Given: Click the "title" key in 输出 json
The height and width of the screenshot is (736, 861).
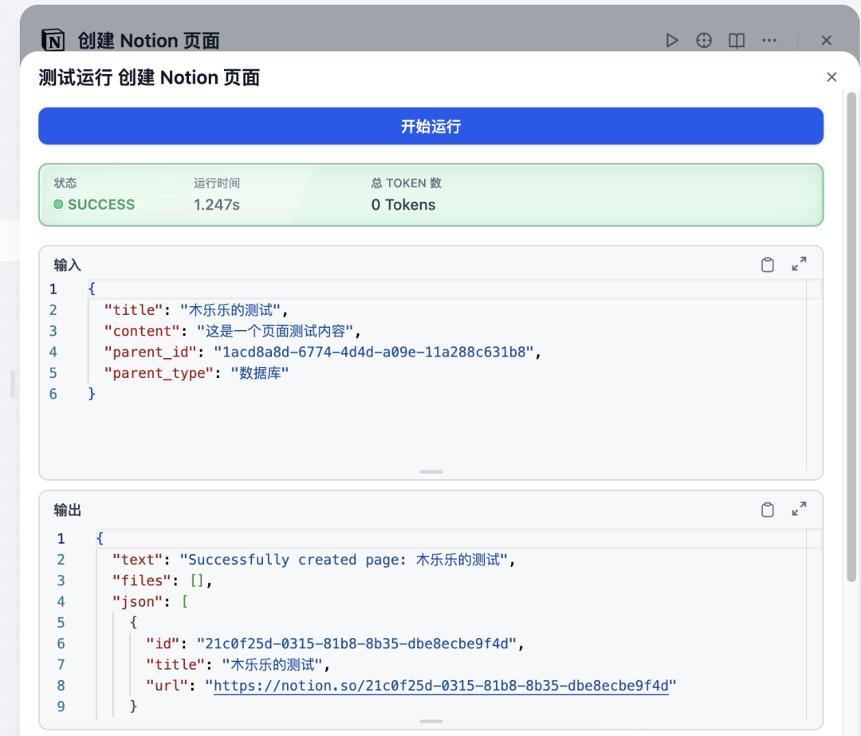Looking at the screenshot, I should tap(175, 664).
